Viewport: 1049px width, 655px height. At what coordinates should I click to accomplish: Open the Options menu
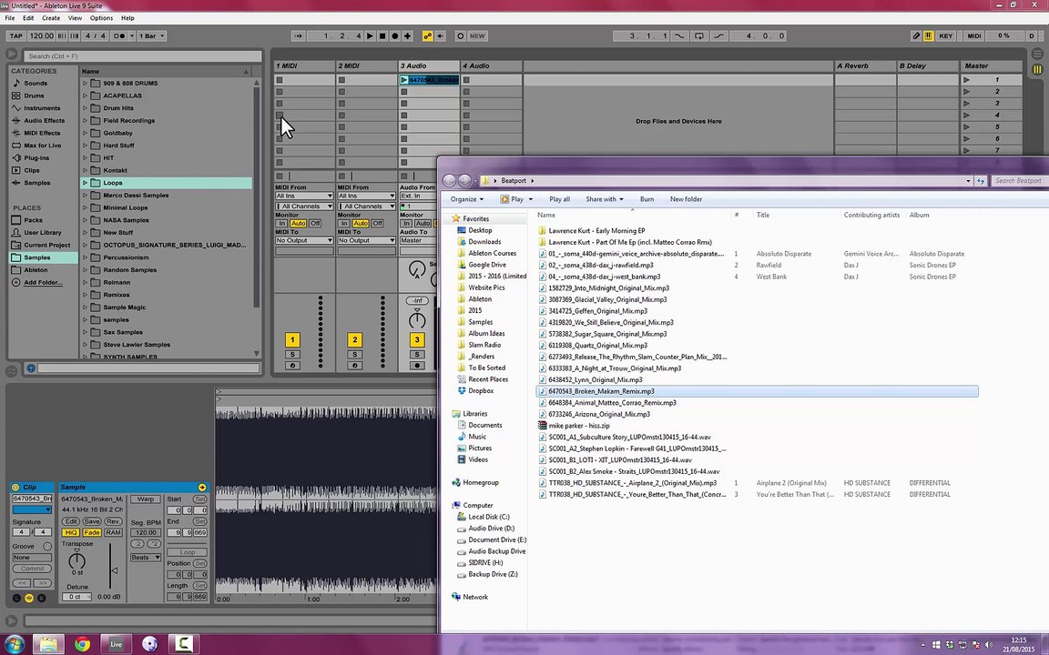click(x=102, y=18)
